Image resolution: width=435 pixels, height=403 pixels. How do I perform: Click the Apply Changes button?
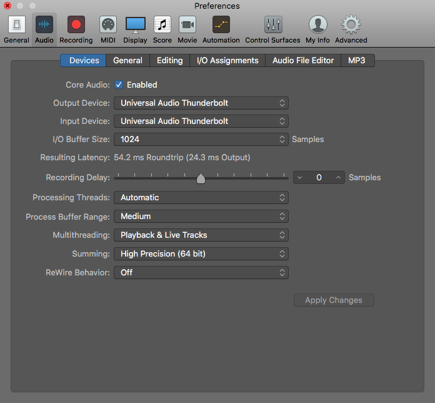[334, 300]
